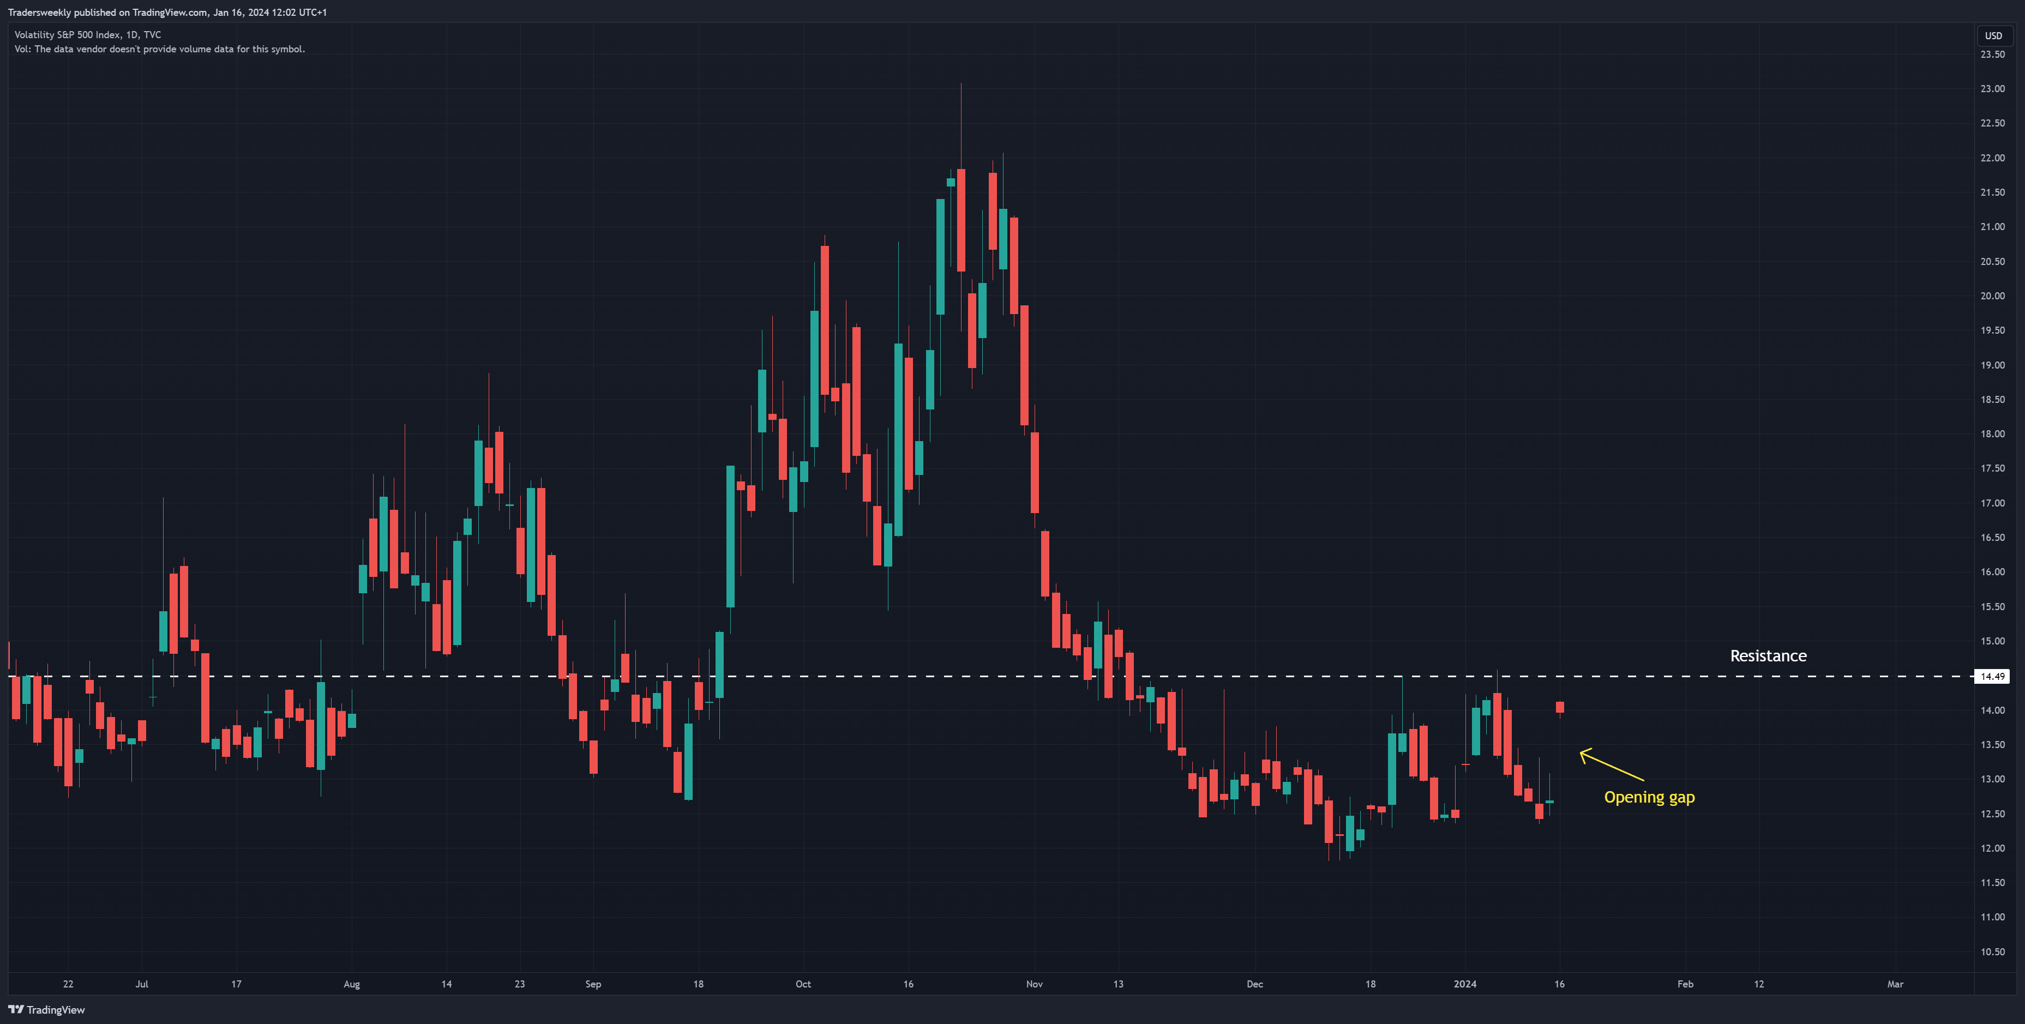Click the 10.50 price axis label
This screenshot has width=2025, height=1024.
tap(1992, 951)
